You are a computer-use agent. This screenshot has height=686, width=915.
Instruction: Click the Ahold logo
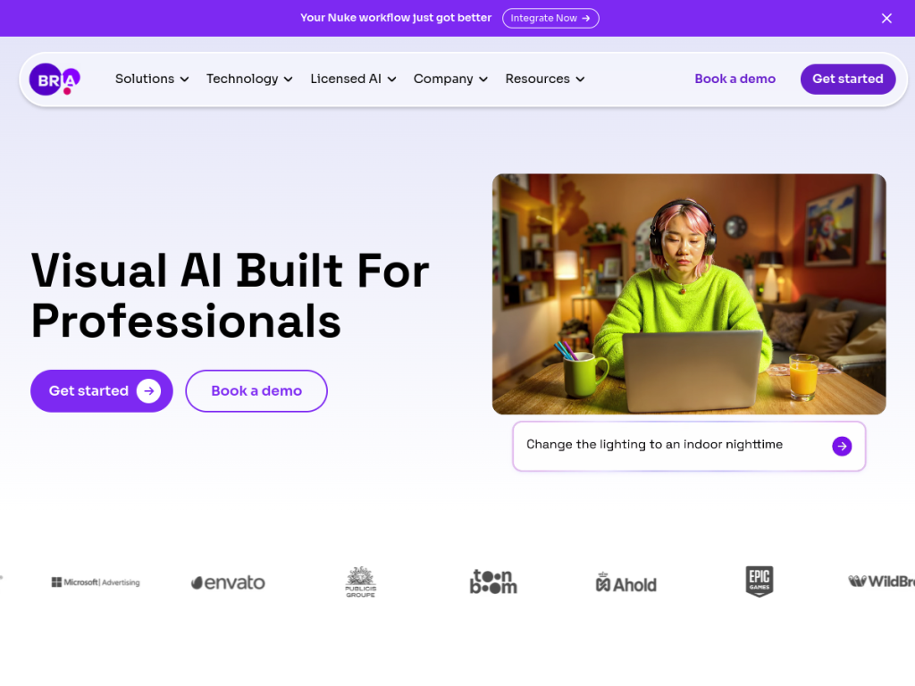tap(626, 583)
